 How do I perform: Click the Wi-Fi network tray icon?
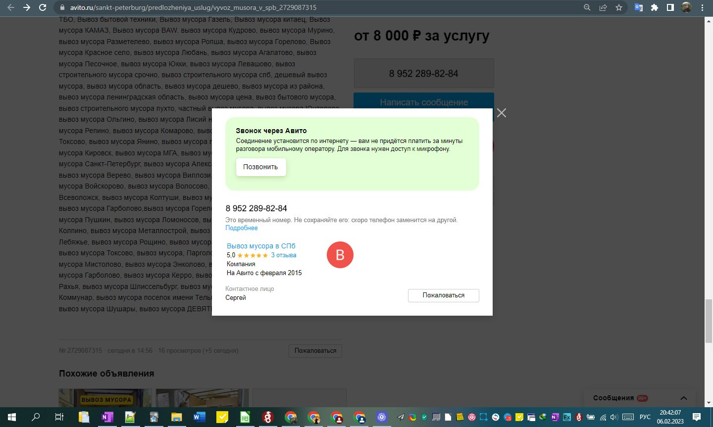click(x=603, y=417)
